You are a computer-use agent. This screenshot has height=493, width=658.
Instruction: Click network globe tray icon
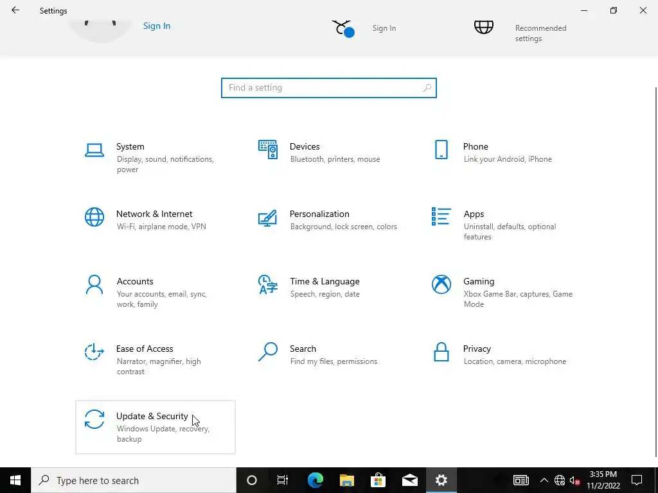[560, 480]
